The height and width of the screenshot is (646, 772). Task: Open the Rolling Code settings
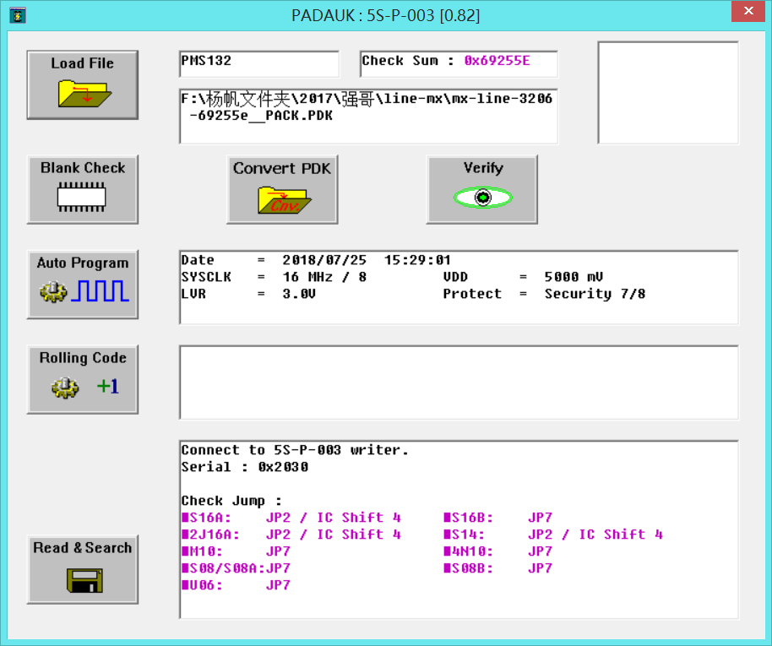click(82, 380)
